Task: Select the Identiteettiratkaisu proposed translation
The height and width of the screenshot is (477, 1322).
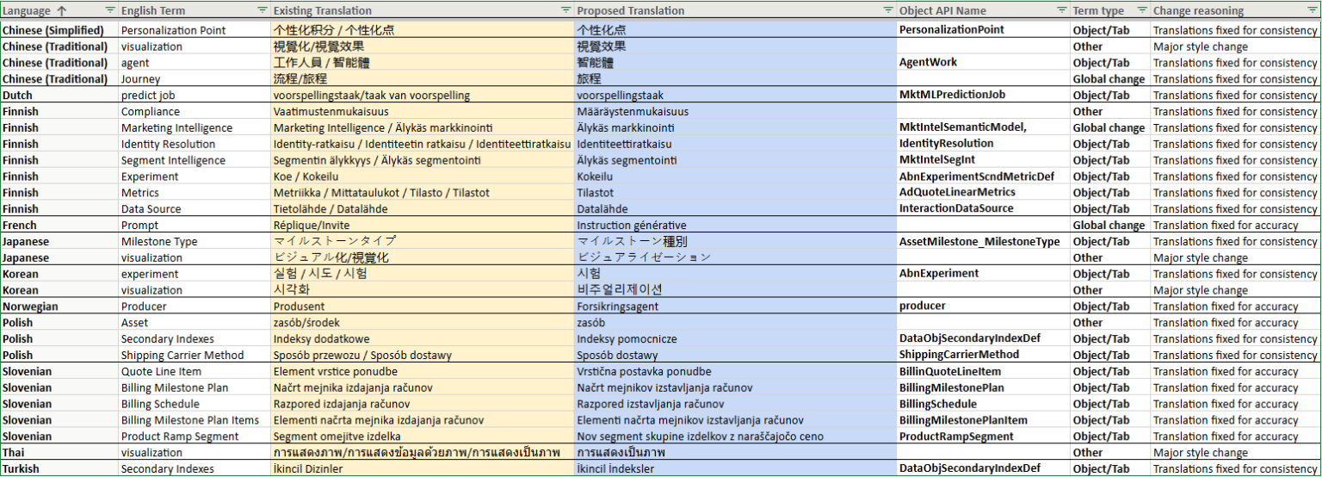Action: [735, 144]
